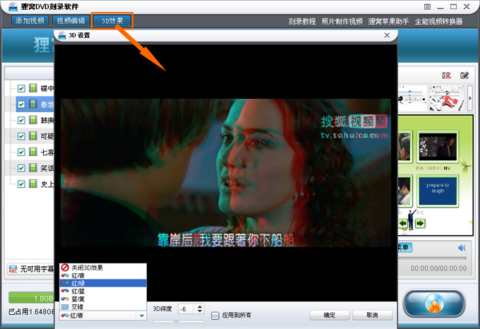The image size is (480, 329).
Task: Click the prepare to laugh thumbnail
Action: pos(438,191)
